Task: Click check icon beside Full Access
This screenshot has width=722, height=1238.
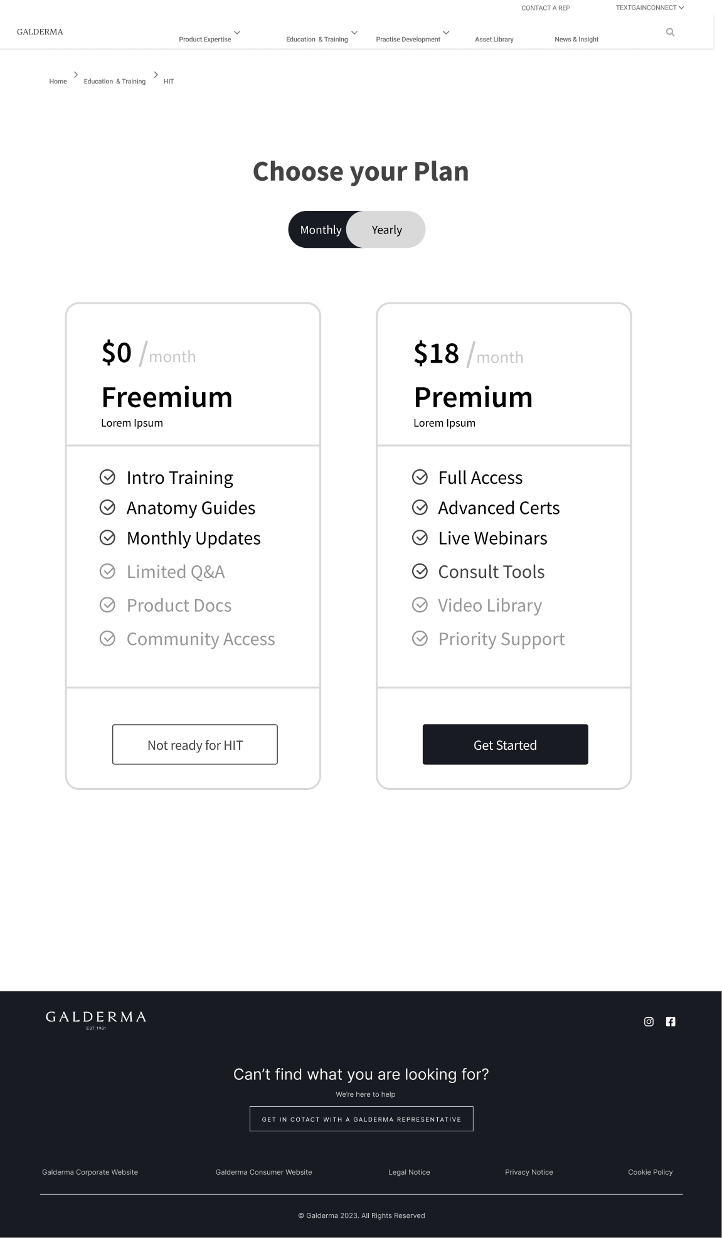Action: click(x=420, y=478)
